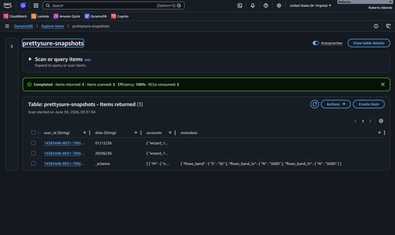Open table preferences gear icon
This screenshot has width=395, height=235.
pos(381,121)
